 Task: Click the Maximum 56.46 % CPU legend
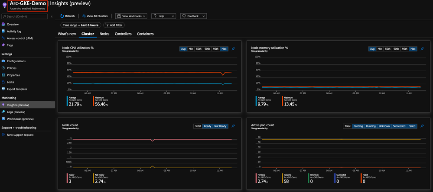pos(101,101)
